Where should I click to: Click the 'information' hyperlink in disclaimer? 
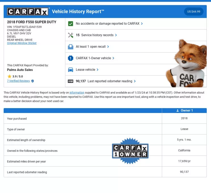pyautogui.click(x=77, y=93)
